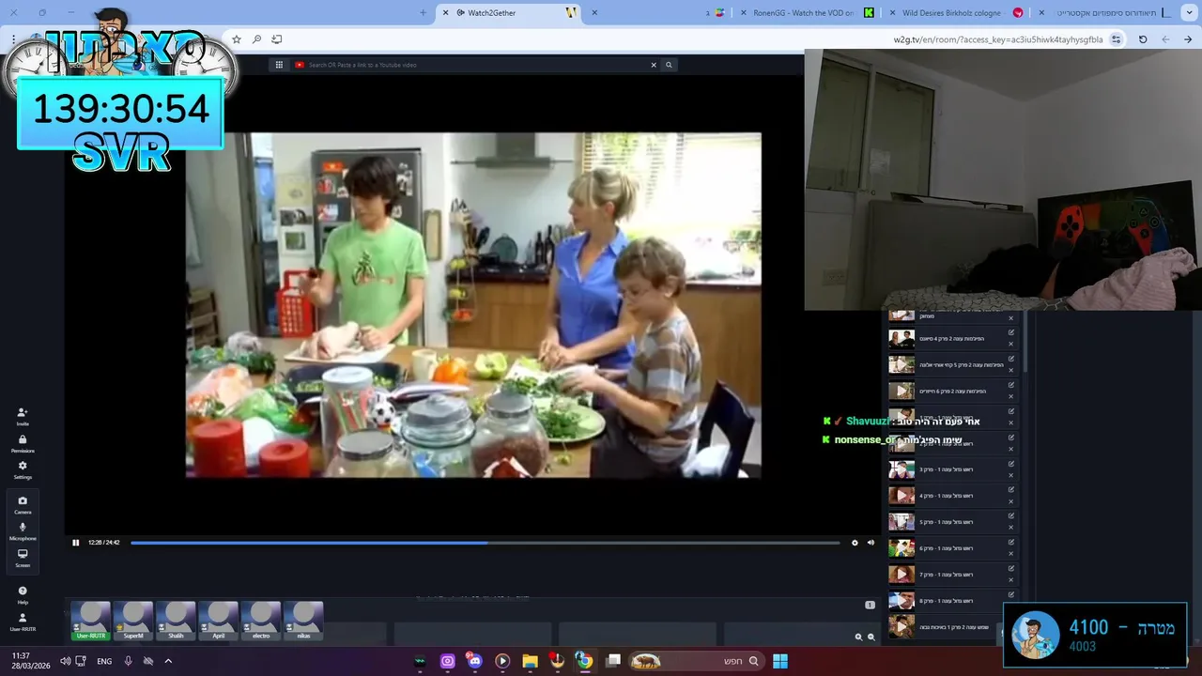Open the taskbar search box
This screenshot has height=676, width=1202.
coord(696,661)
